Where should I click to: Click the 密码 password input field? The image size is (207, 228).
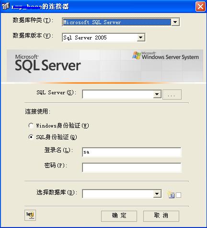tap(132, 167)
